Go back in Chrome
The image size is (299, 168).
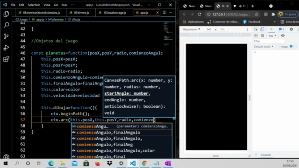coord(185,14)
